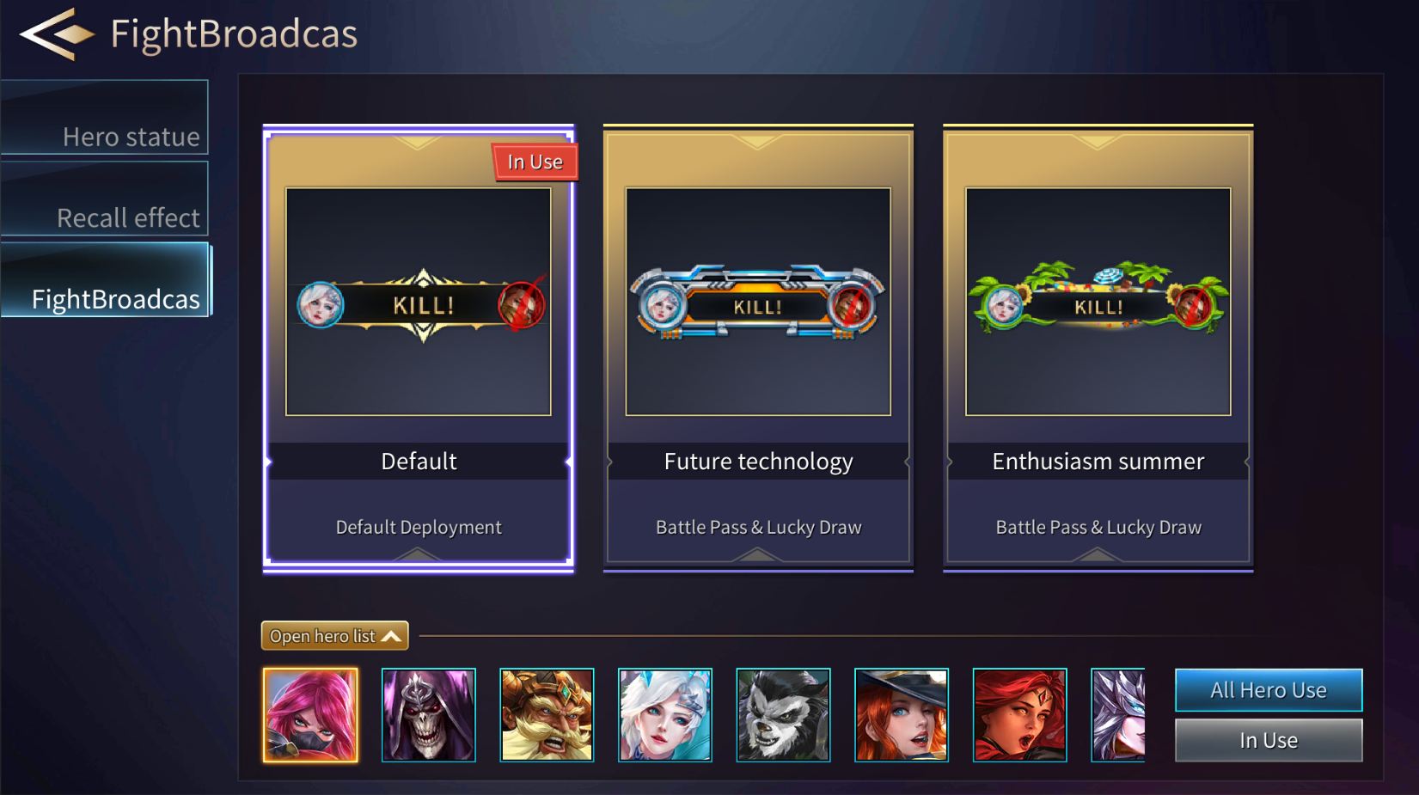Select the pink-haired masked hero portrait
Screen dimensions: 1419x795
tap(310, 715)
